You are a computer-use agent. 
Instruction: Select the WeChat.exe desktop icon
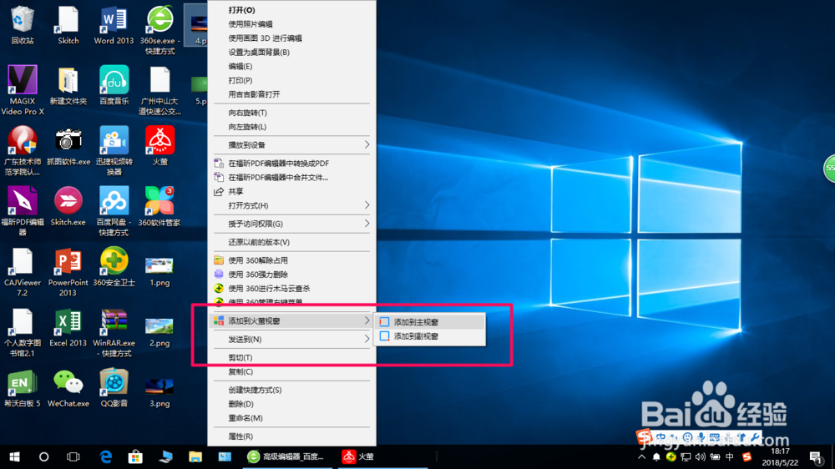point(68,388)
